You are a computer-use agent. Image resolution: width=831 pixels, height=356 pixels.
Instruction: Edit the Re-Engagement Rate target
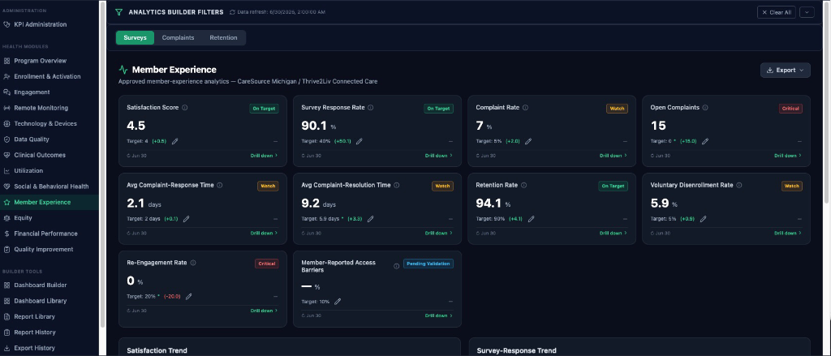[188, 297]
